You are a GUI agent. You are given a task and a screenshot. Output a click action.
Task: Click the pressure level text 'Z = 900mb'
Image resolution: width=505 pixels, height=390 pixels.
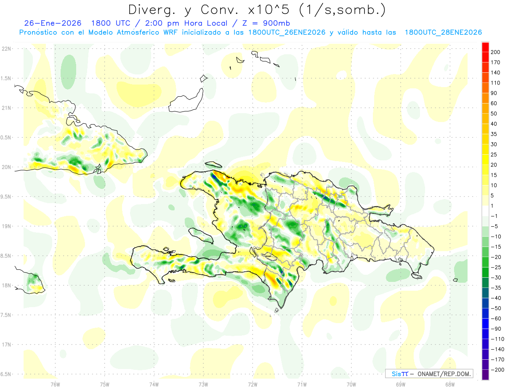pos(266,23)
